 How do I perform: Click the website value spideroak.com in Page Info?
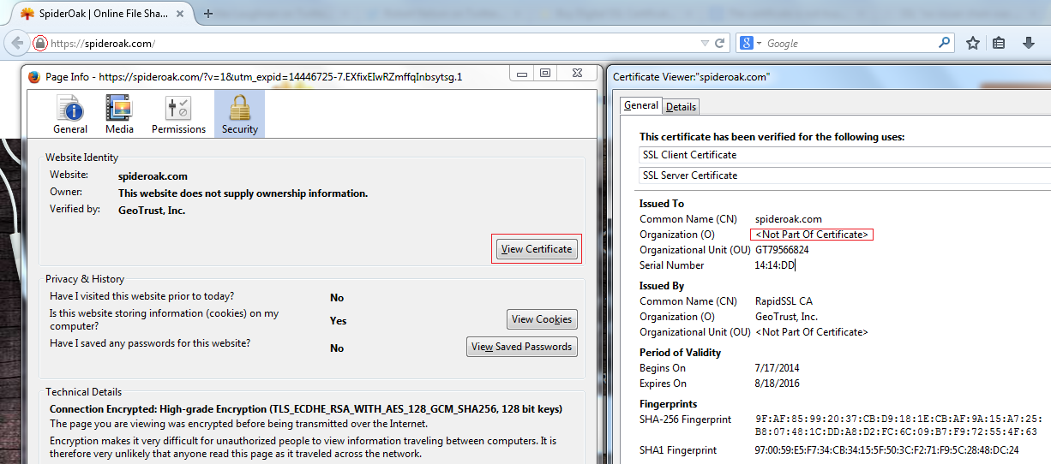point(153,176)
